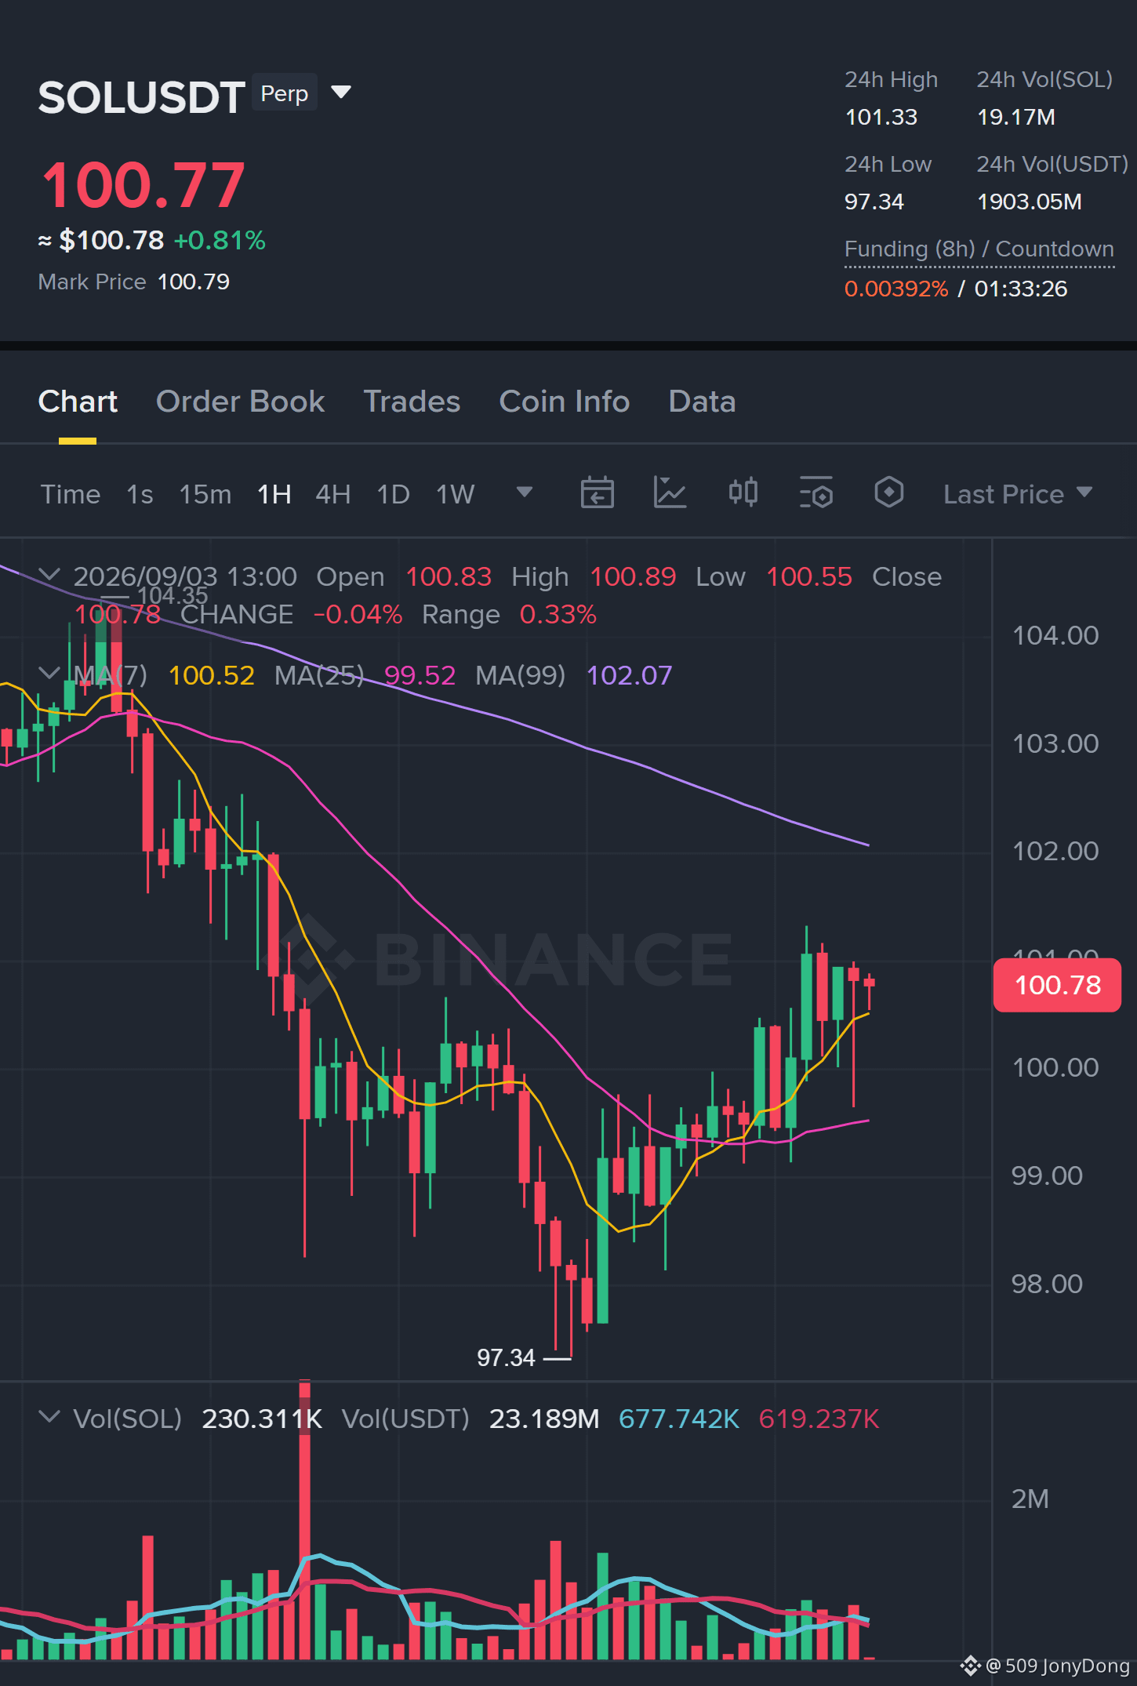Select the Time line chart option
1137x1686 pixels.
point(71,494)
